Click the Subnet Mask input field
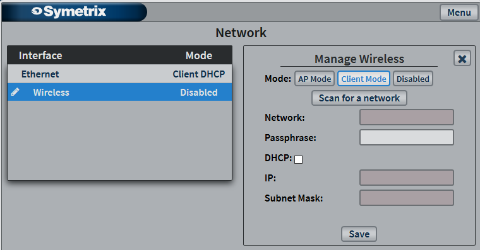This screenshot has width=480, height=250. pyautogui.click(x=407, y=198)
